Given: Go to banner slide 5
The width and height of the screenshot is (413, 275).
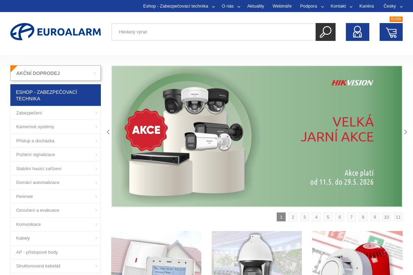Looking at the screenshot, I should (328, 217).
